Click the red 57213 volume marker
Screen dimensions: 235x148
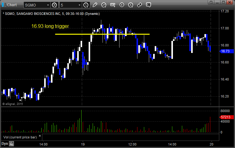pos(226,117)
